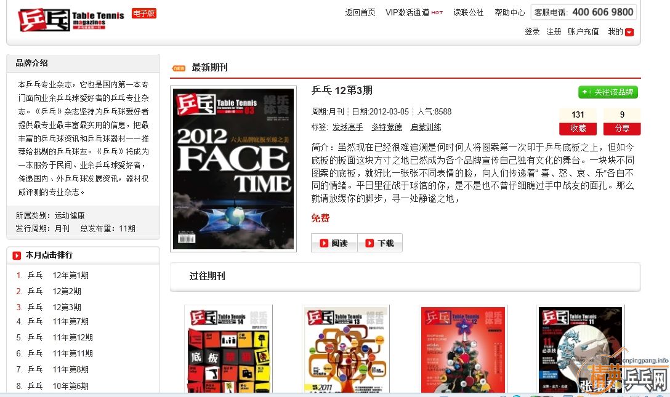
Task: Click the 131 favorites count
Action: (578, 115)
